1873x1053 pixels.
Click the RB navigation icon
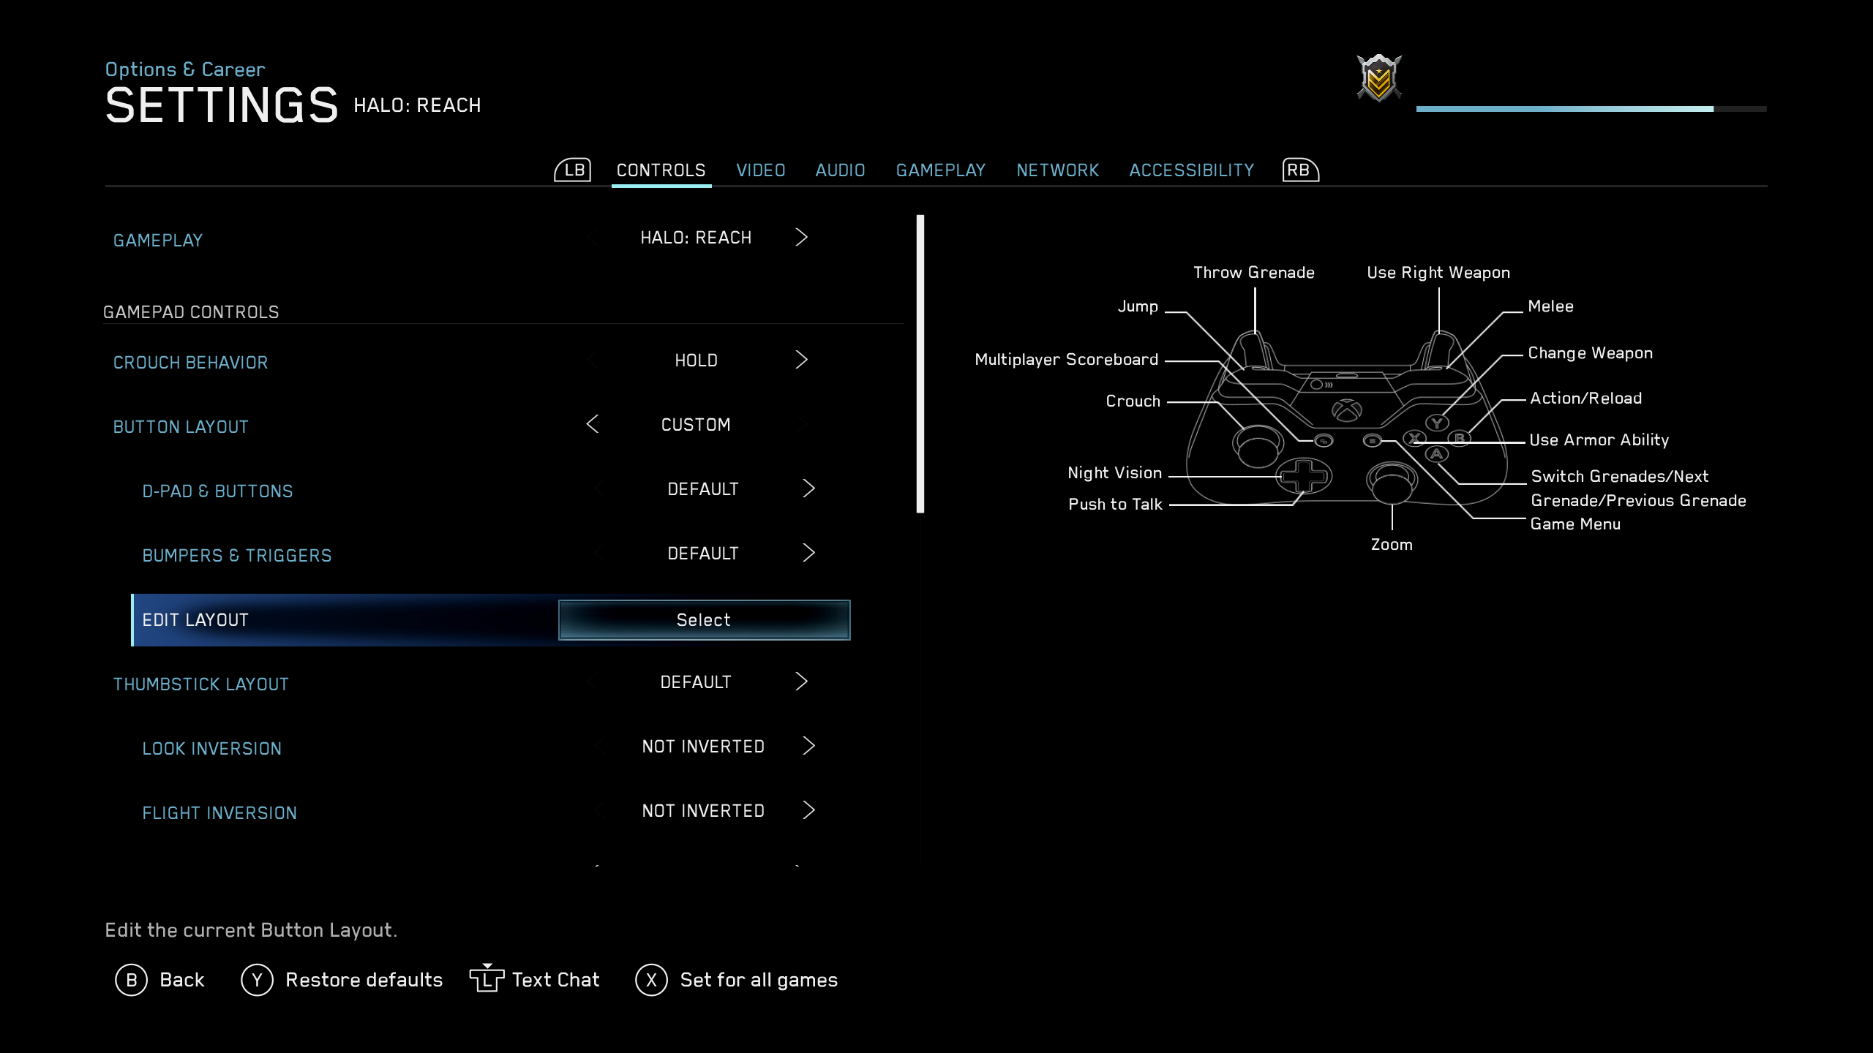[1298, 168]
